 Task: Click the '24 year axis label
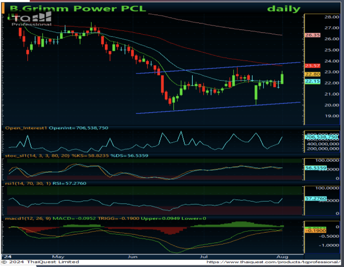click(x=6, y=257)
